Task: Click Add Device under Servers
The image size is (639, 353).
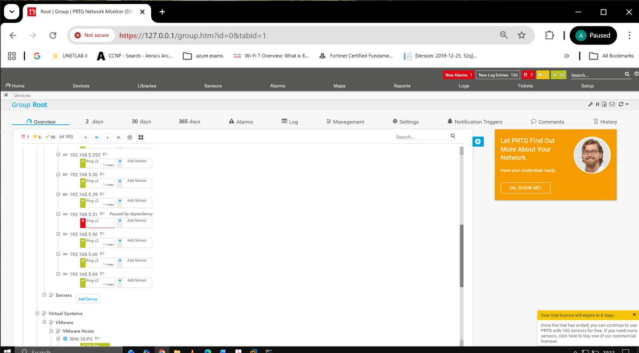Action: tap(88, 299)
